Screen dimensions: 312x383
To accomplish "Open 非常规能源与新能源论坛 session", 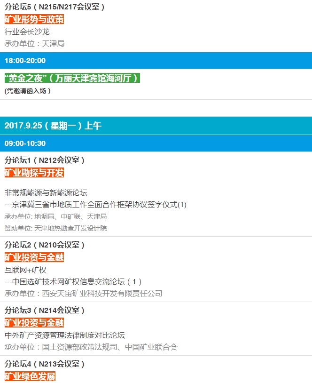I will 46,192.
